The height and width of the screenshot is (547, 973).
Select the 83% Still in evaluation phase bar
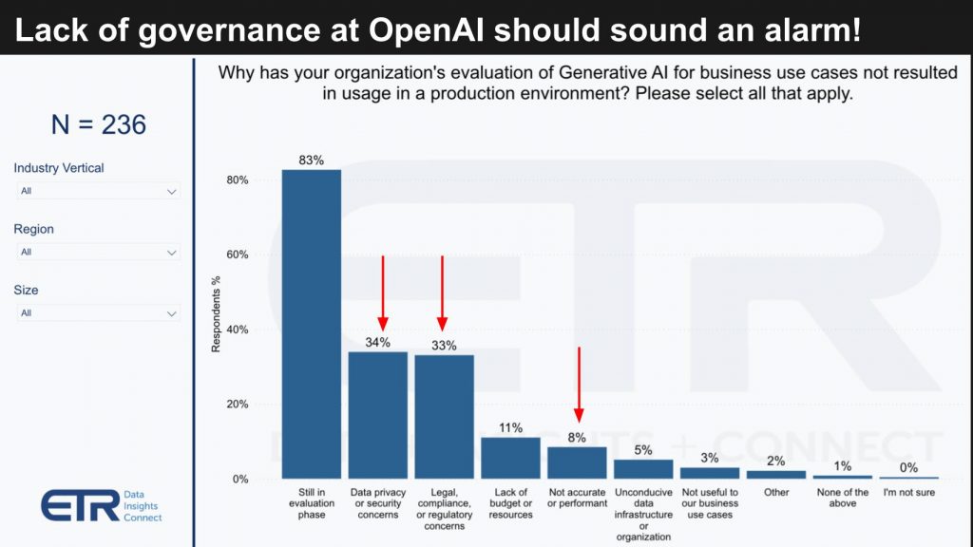[310, 323]
